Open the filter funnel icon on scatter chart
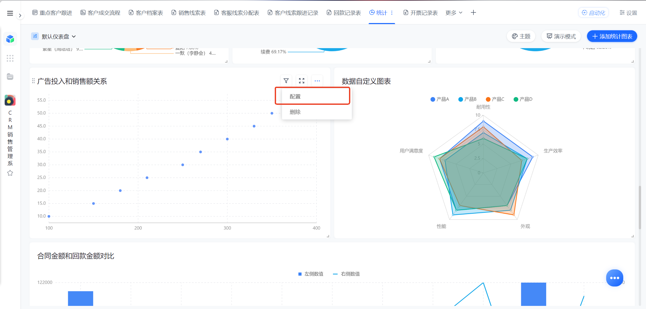 pos(286,81)
